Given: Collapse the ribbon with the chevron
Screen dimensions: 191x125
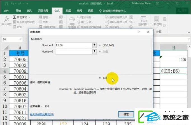Looking at the screenshot, I should (188, 32).
